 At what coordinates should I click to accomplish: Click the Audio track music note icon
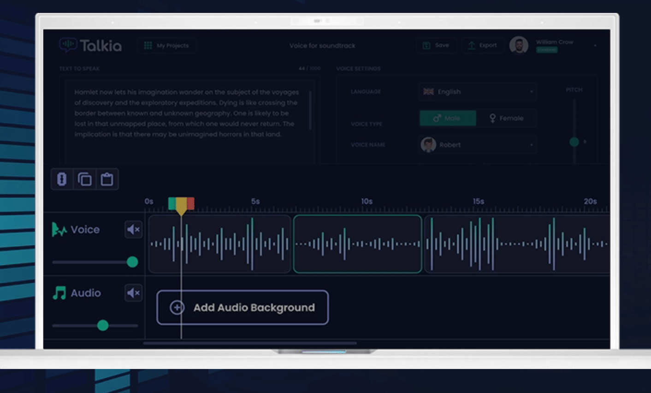(59, 293)
